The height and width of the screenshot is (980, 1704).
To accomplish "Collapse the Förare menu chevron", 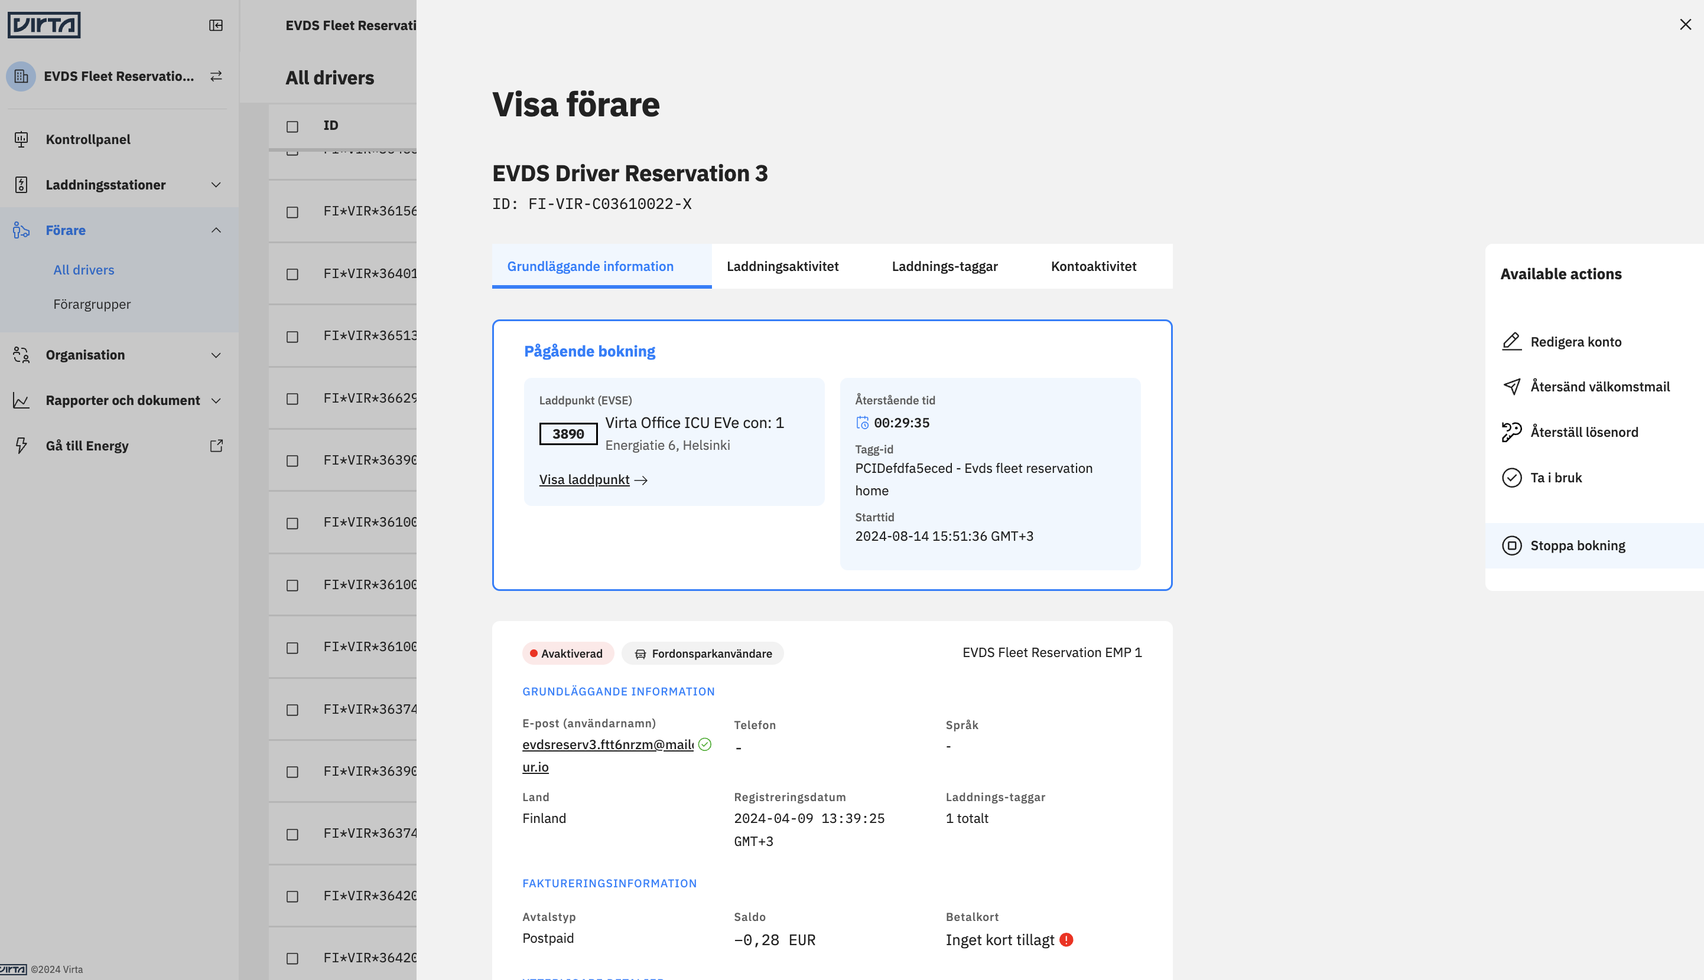I will tap(216, 230).
